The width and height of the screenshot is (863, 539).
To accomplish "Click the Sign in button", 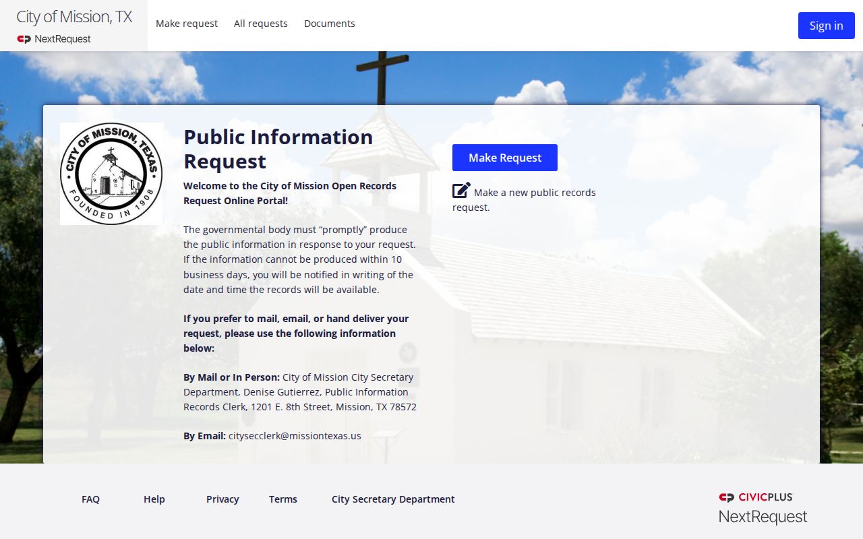I will point(827,26).
